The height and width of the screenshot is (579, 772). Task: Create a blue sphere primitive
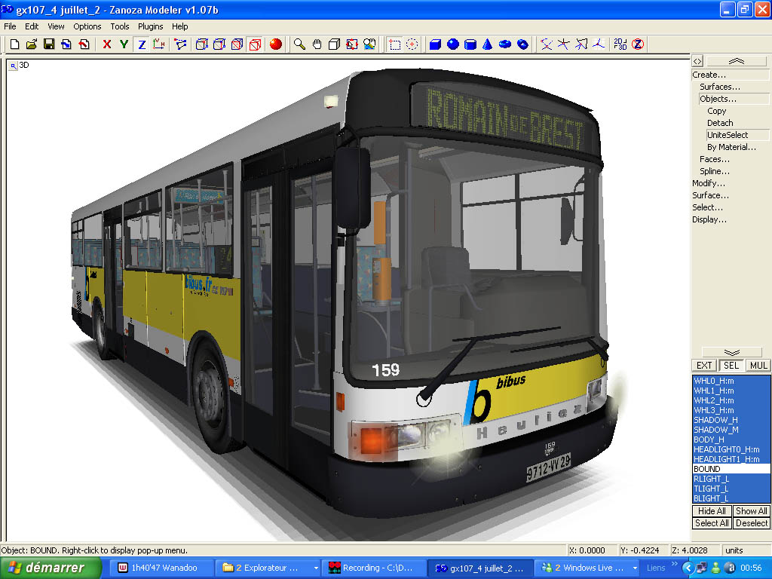453,44
